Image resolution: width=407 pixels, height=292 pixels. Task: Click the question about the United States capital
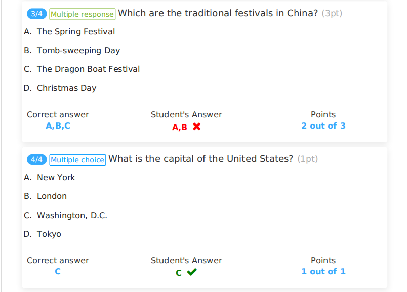(x=200, y=159)
